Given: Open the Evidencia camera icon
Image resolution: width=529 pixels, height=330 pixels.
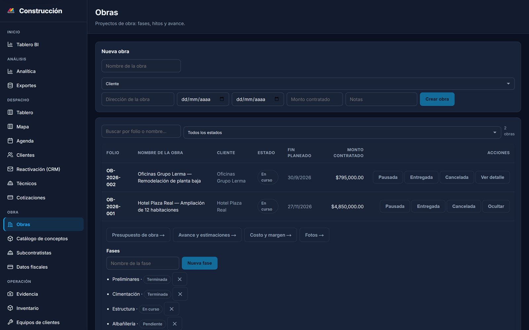Looking at the screenshot, I should [x=10, y=294].
